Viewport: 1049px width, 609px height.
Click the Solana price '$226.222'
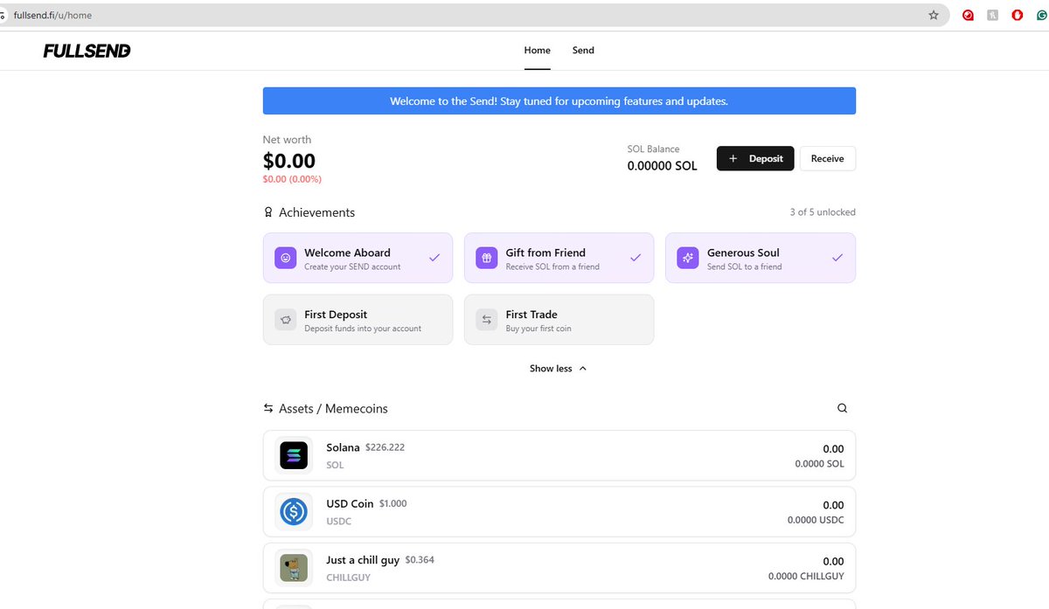pos(385,447)
